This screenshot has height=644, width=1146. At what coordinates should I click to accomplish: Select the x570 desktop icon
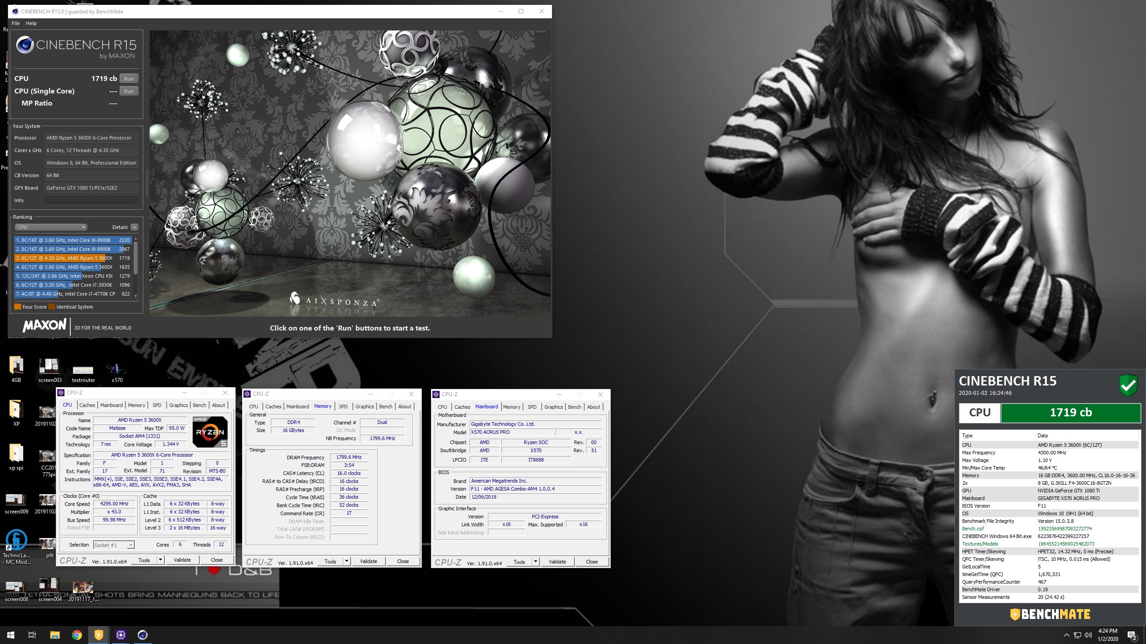coord(117,372)
